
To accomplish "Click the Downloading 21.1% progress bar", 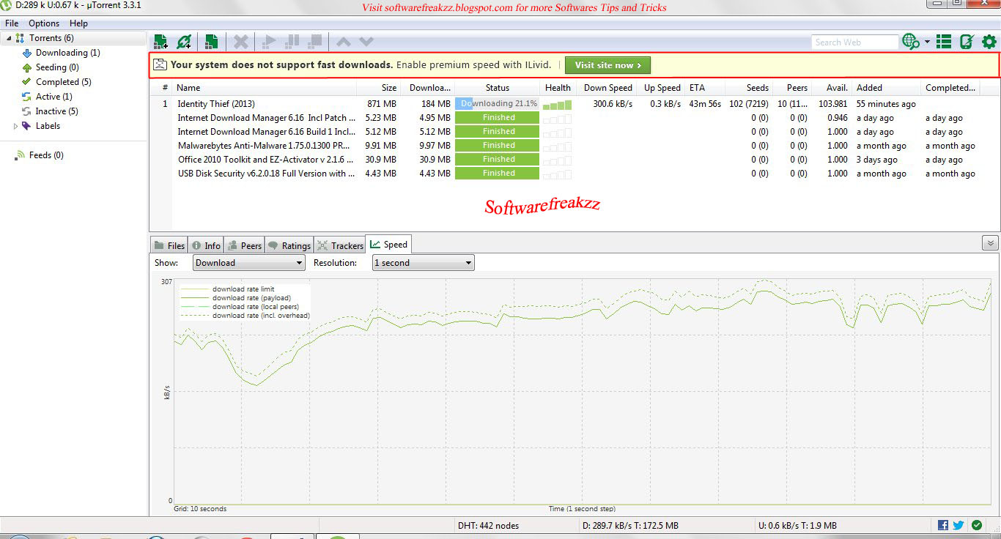I will click(x=498, y=103).
